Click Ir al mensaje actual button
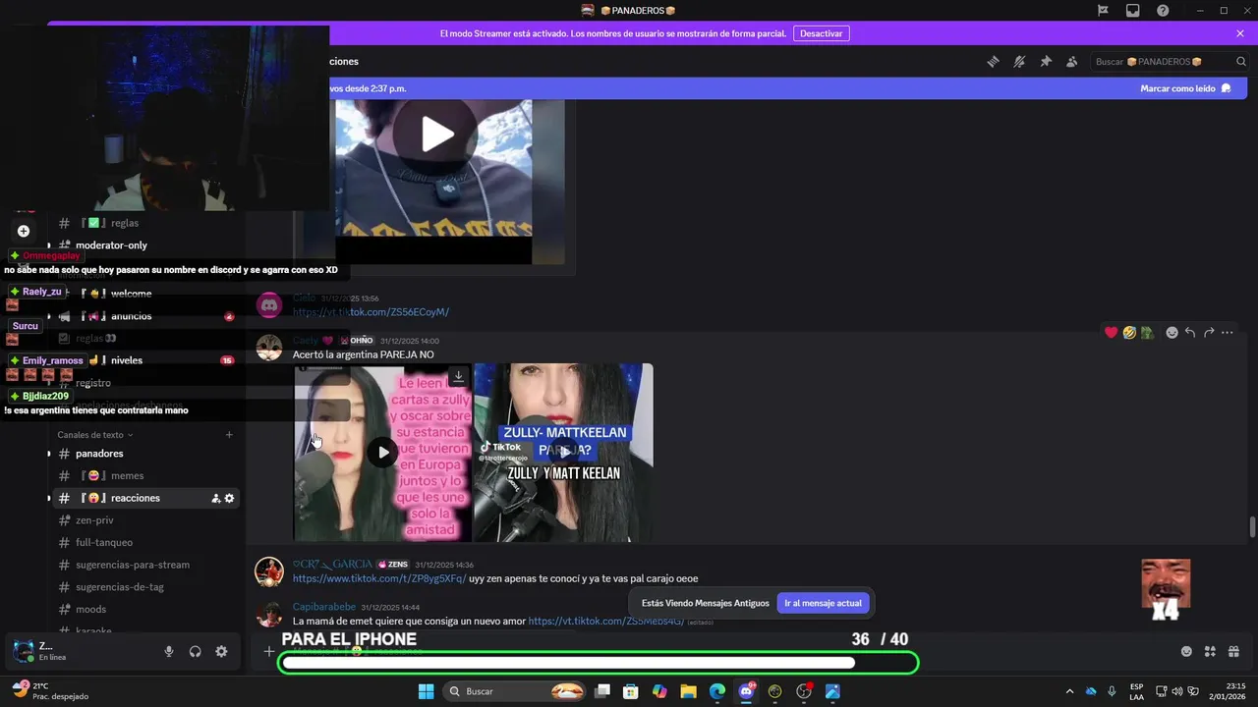Viewport: 1258px width, 707px height. click(x=823, y=603)
